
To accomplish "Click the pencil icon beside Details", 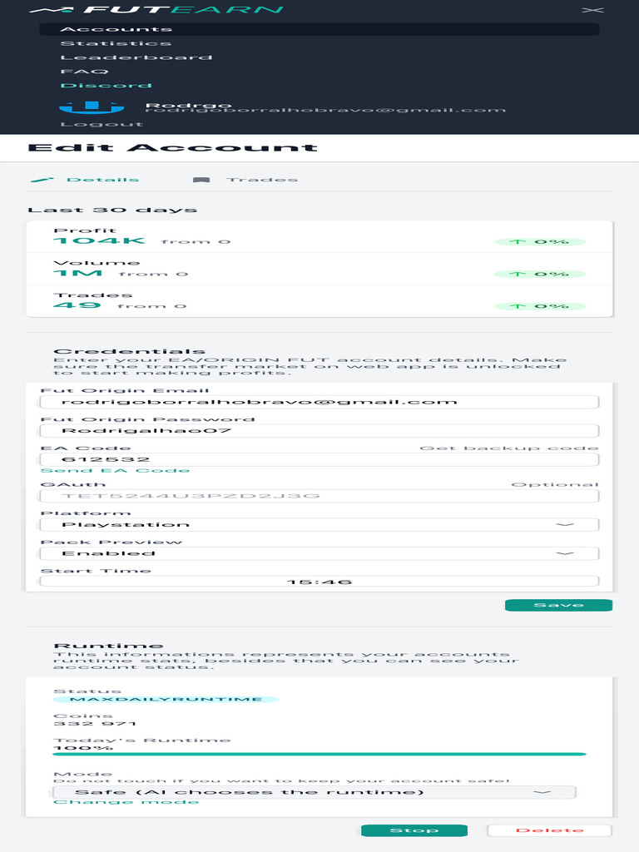I will (x=42, y=180).
